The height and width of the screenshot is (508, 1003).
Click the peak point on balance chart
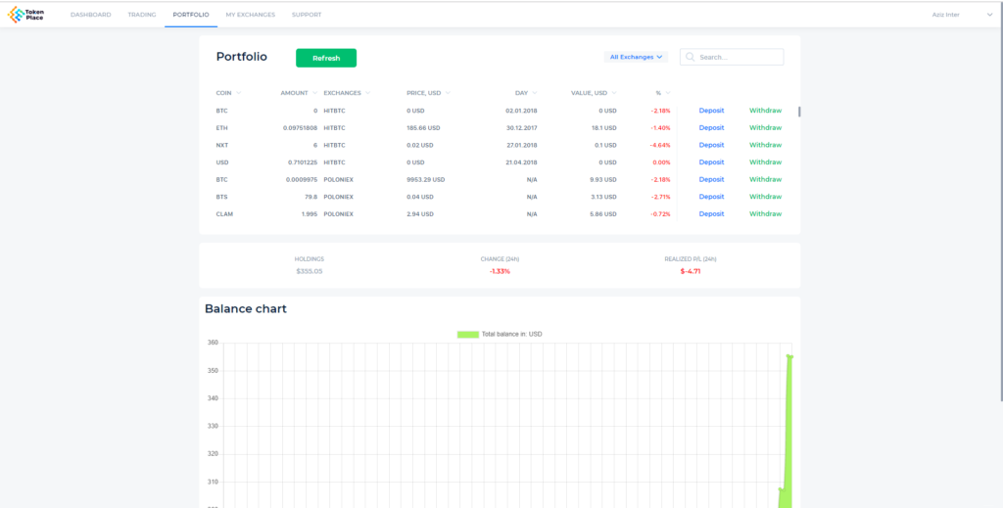coord(788,356)
